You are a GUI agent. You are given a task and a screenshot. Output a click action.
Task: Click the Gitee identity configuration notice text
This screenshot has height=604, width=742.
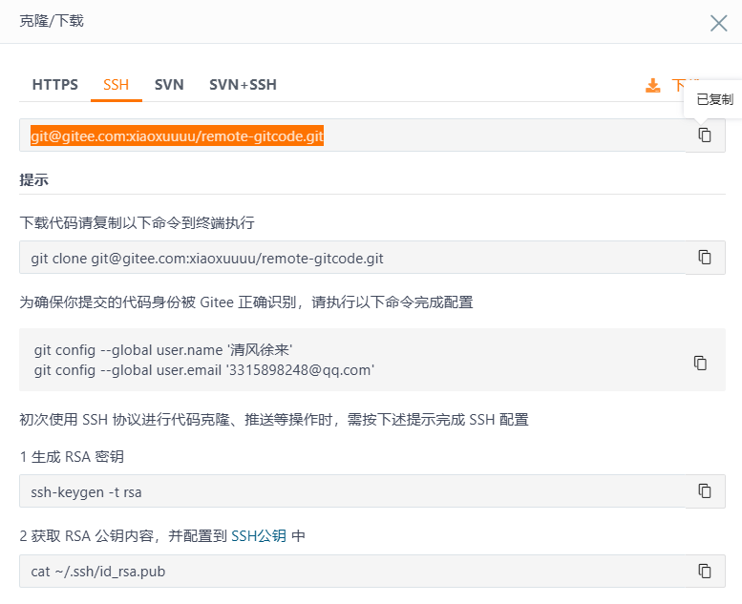coord(246,302)
